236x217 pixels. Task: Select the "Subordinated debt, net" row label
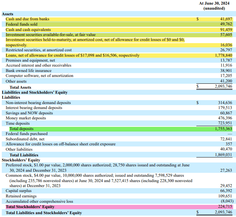(x=25, y=139)
